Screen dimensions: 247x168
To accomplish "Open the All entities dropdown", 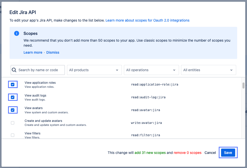I will coord(208,70).
